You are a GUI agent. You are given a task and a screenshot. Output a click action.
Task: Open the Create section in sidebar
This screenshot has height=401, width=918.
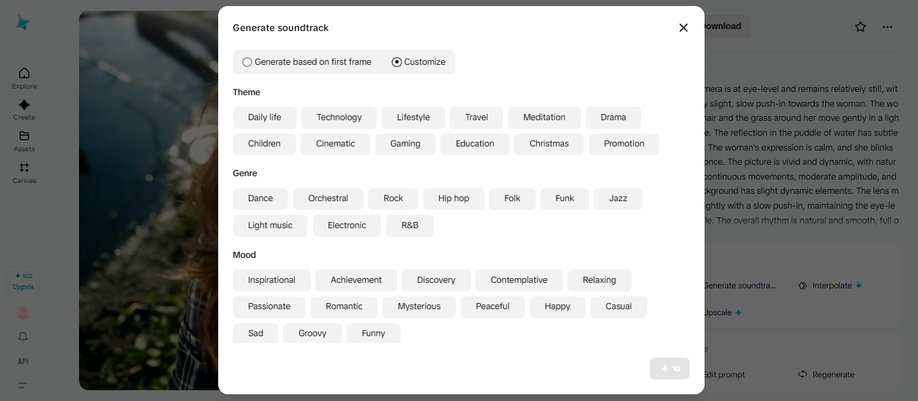pos(24,109)
